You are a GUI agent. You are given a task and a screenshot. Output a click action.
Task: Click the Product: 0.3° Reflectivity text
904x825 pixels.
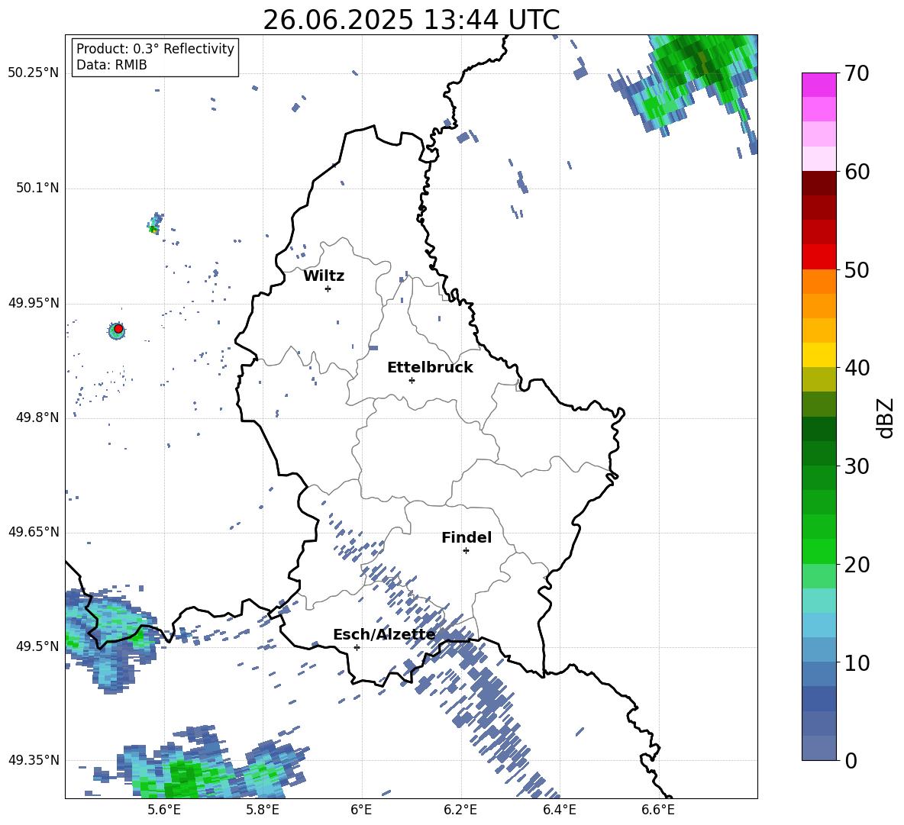[155, 49]
